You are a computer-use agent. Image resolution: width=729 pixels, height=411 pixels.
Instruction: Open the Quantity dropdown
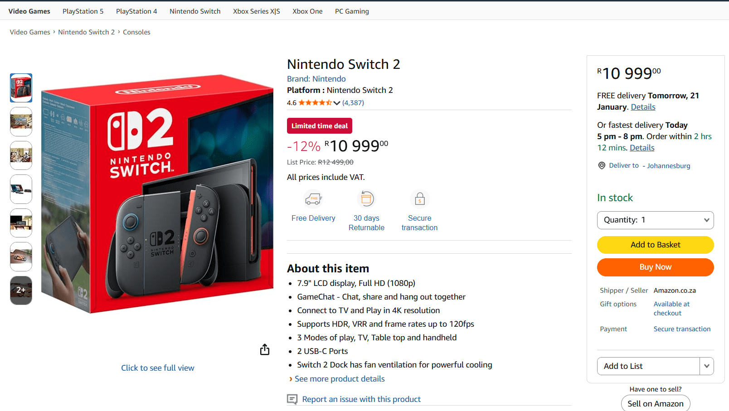pos(655,220)
